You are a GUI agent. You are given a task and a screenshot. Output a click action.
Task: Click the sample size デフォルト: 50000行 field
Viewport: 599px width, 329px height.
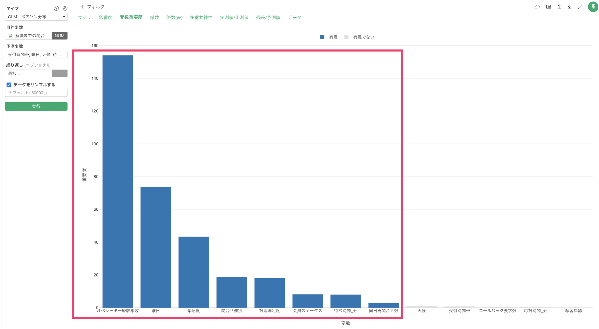coord(36,93)
